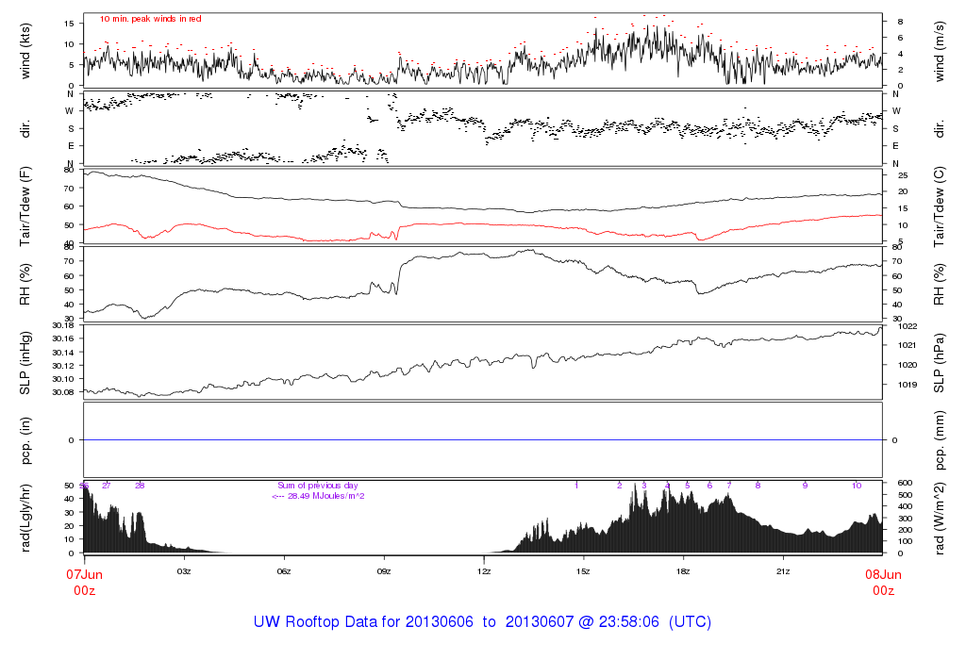The height and width of the screenshot is (660, 966).
Task: Select the 'pcp. (mm)' axis label
Action: [x=941, y=440]
